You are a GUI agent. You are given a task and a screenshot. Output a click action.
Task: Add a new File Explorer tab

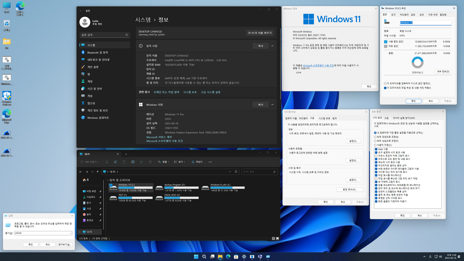(126, 154)
